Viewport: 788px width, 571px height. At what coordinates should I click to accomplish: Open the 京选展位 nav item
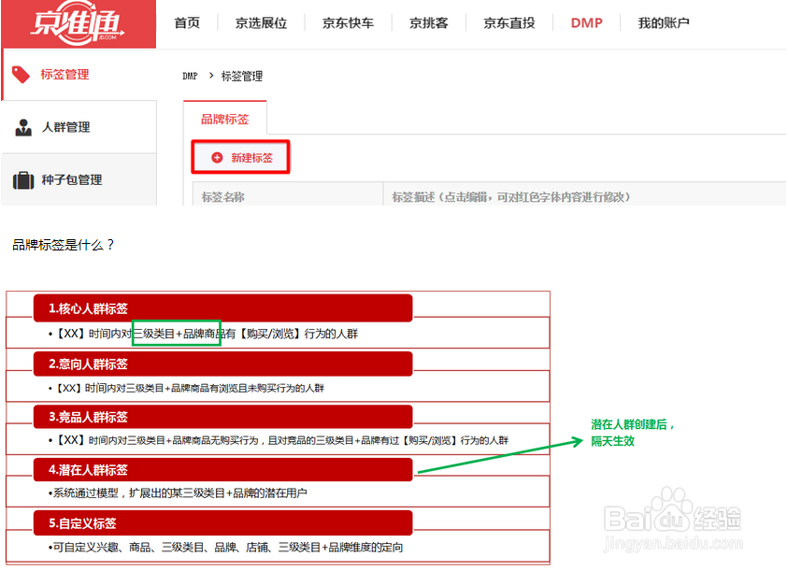[x=261, y=23]
